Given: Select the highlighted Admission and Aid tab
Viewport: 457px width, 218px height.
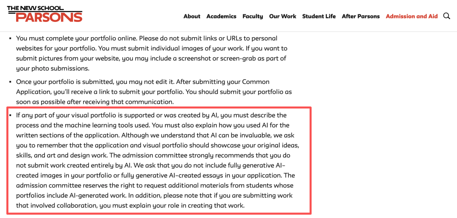Looking at the screenshot, I should coord(412,16).
